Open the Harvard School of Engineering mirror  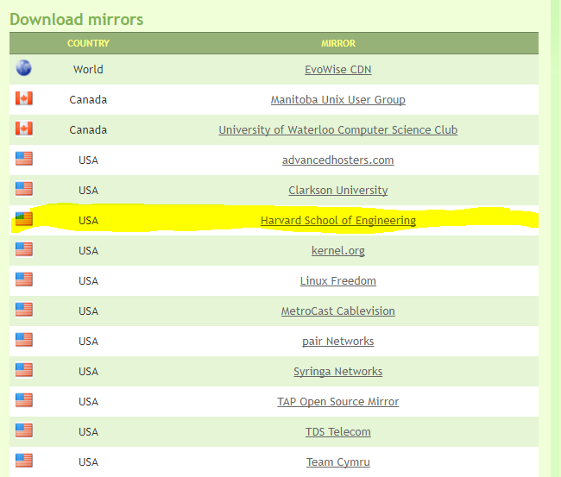tap(337, 220)
